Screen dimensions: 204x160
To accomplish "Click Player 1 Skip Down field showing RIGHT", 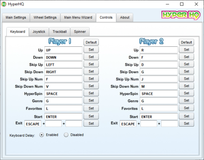I will click(63, 71).
